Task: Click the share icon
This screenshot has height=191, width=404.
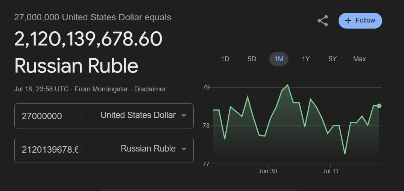Action: pos(323,21)
